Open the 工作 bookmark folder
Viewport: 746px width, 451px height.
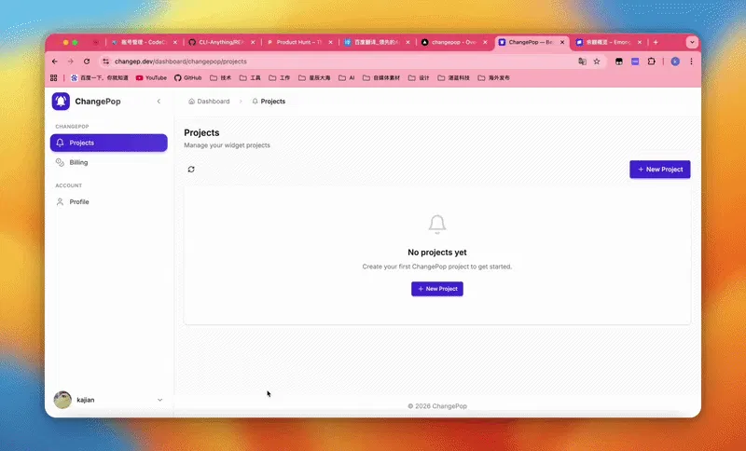click(x=279, y=78)
